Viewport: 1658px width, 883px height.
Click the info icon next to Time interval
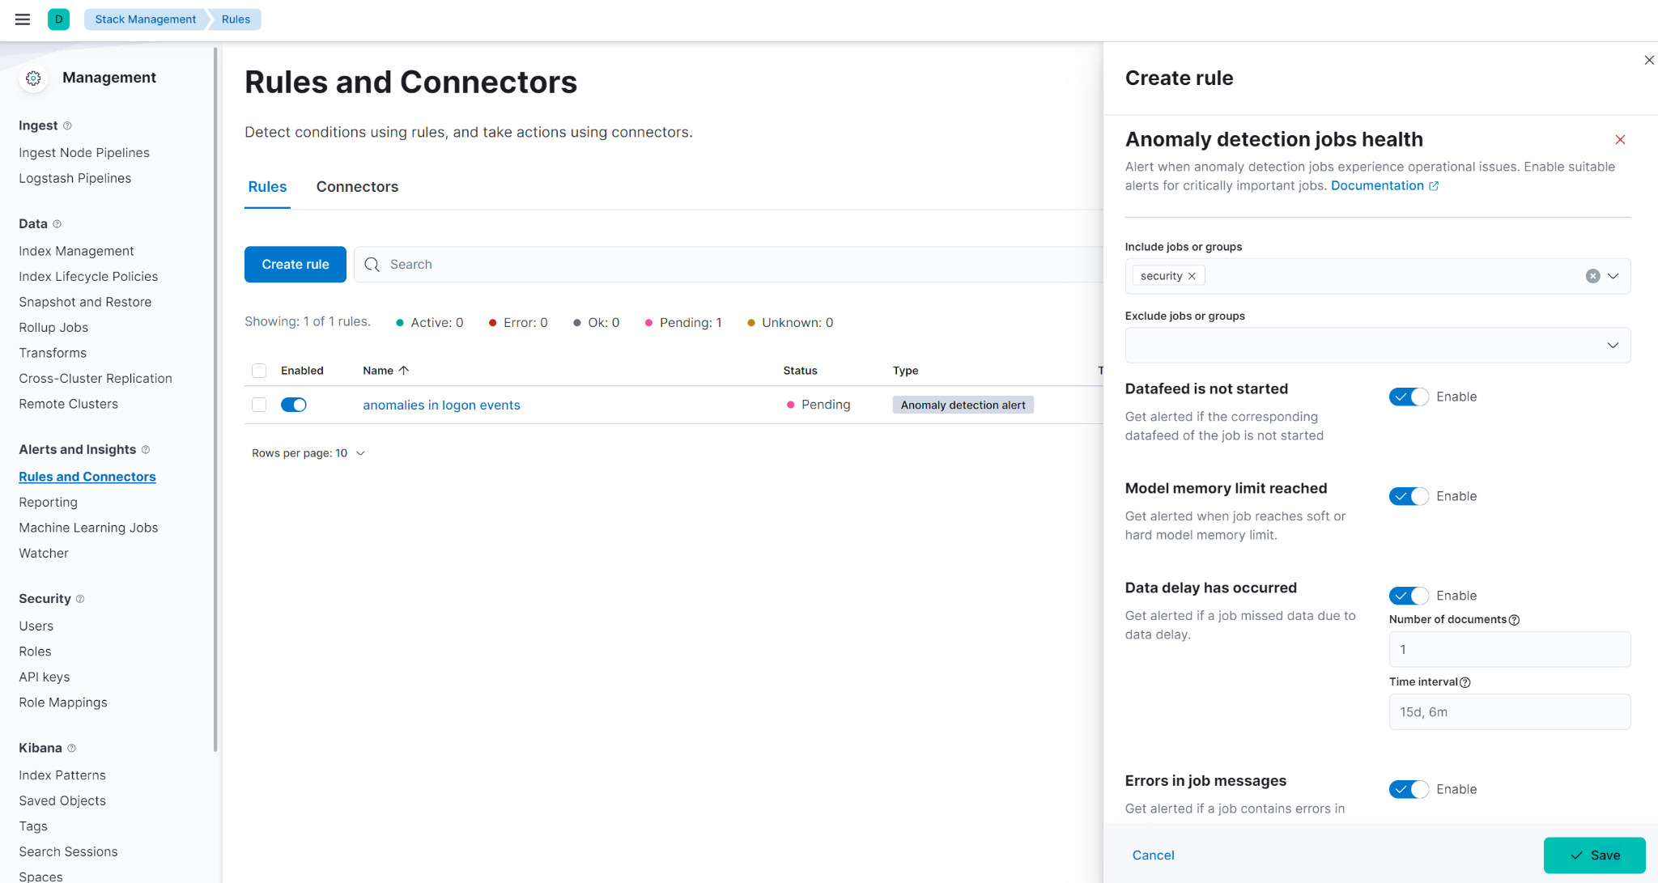point(1465,682)
